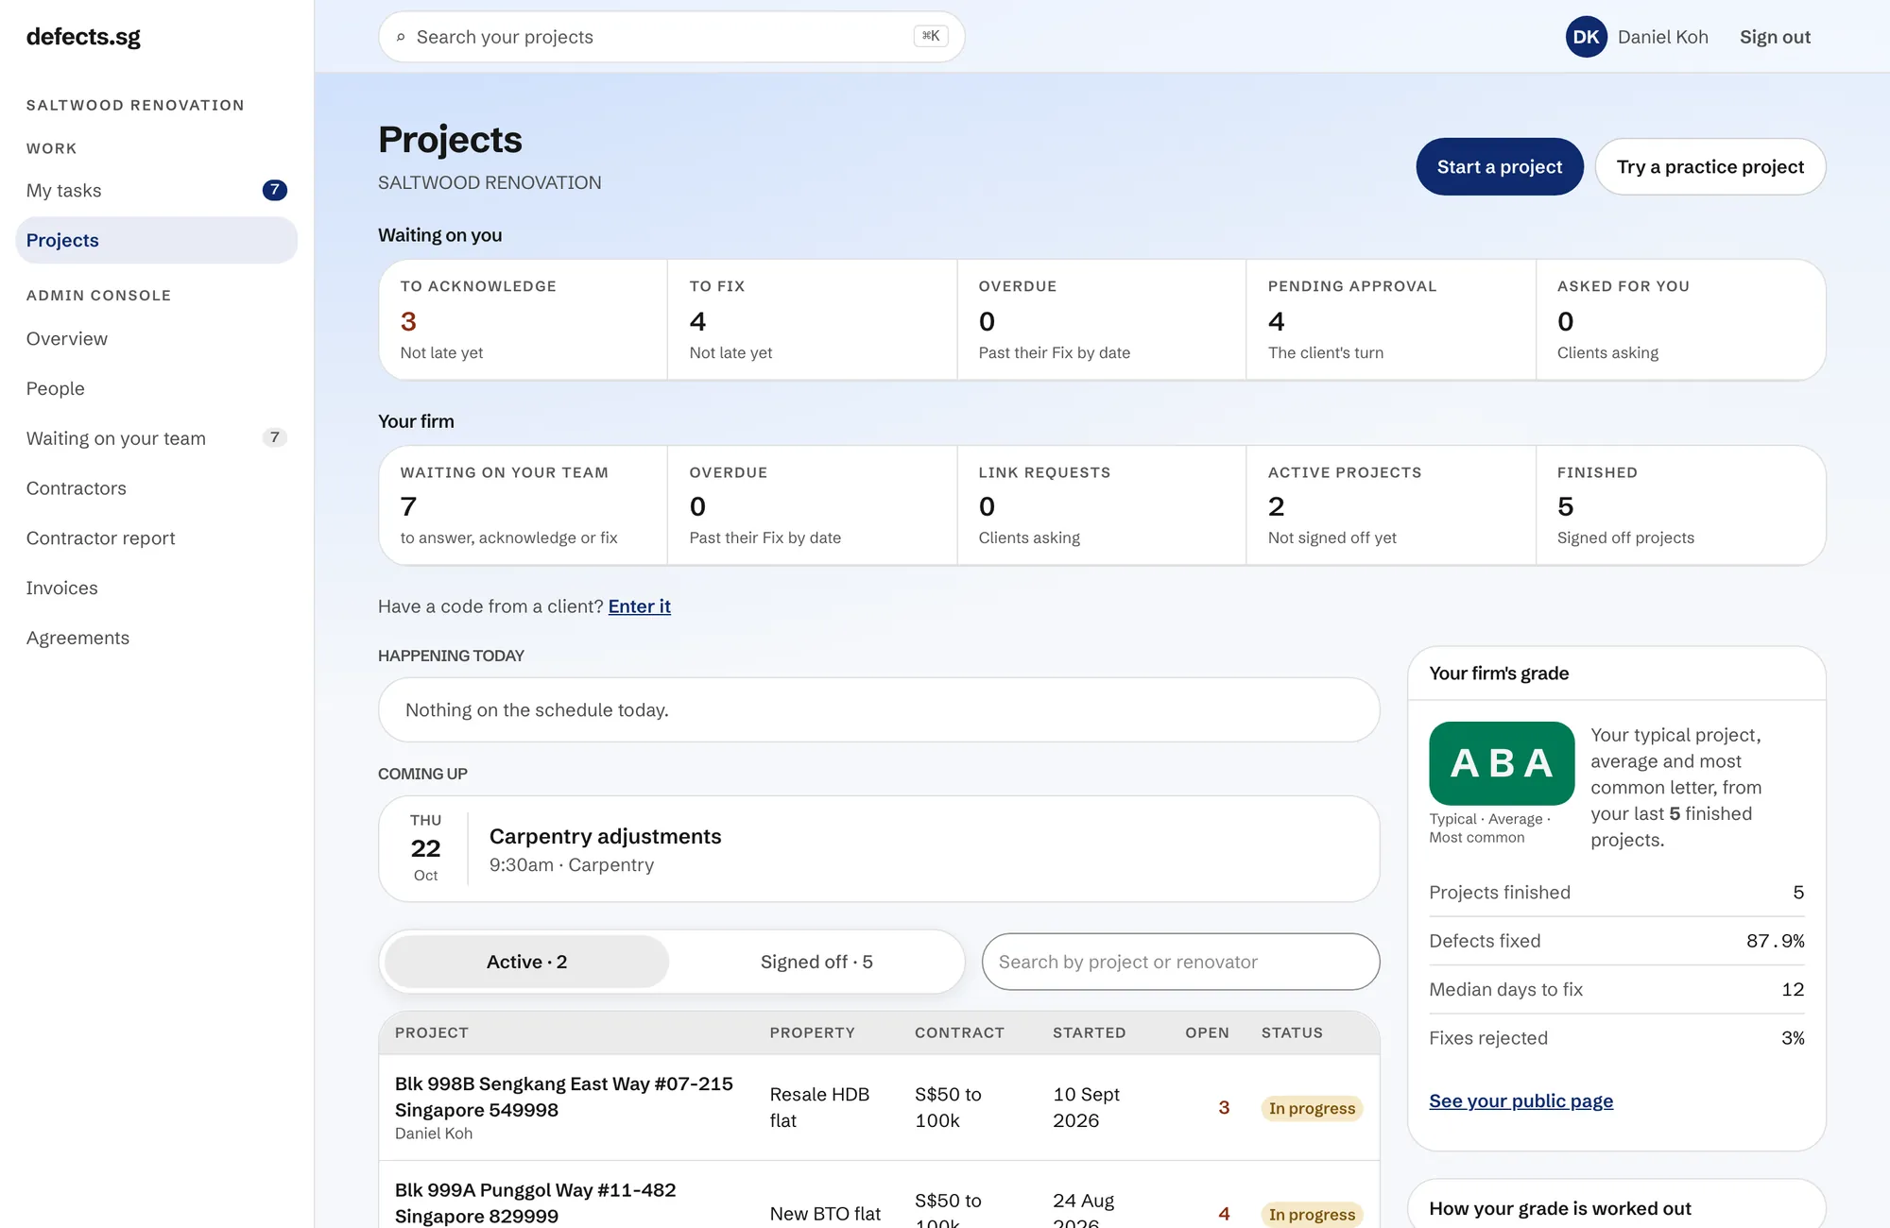The image size is (1890, 1228).
Task: Switch to the Signed off · 5 tab
Action: (816, 962)
